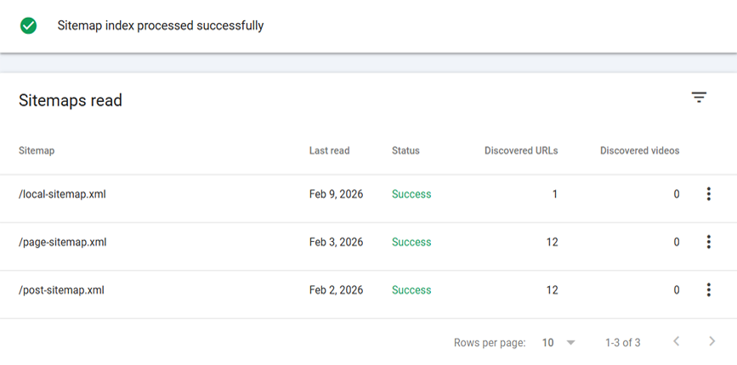Screen dimensions: 737x365
Task: Click the Sitemaps read heading
Action: pyautogui.click(x=71, y=101)
